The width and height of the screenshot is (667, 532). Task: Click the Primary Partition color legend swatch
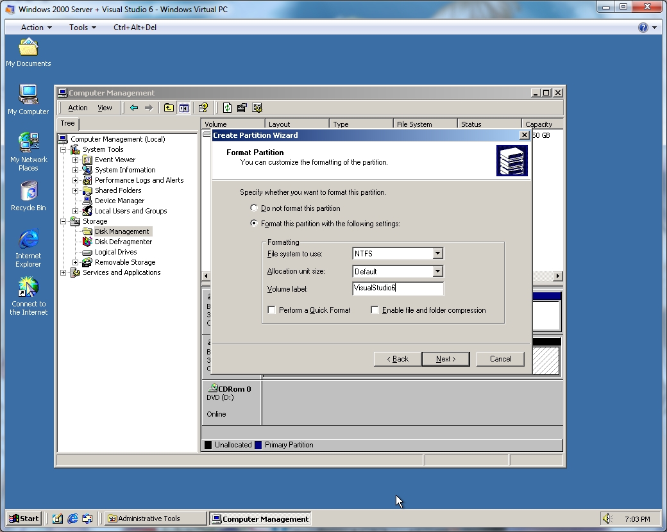[258, 445]
